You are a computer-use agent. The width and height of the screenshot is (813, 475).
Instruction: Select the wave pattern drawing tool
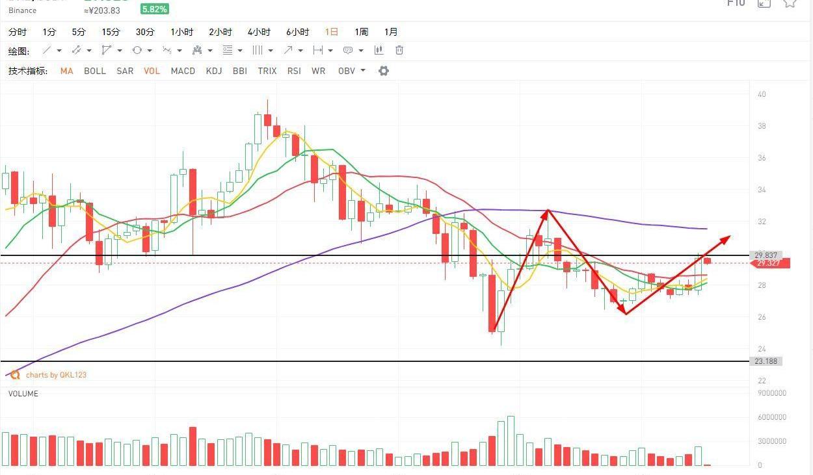tap(167, 50)
